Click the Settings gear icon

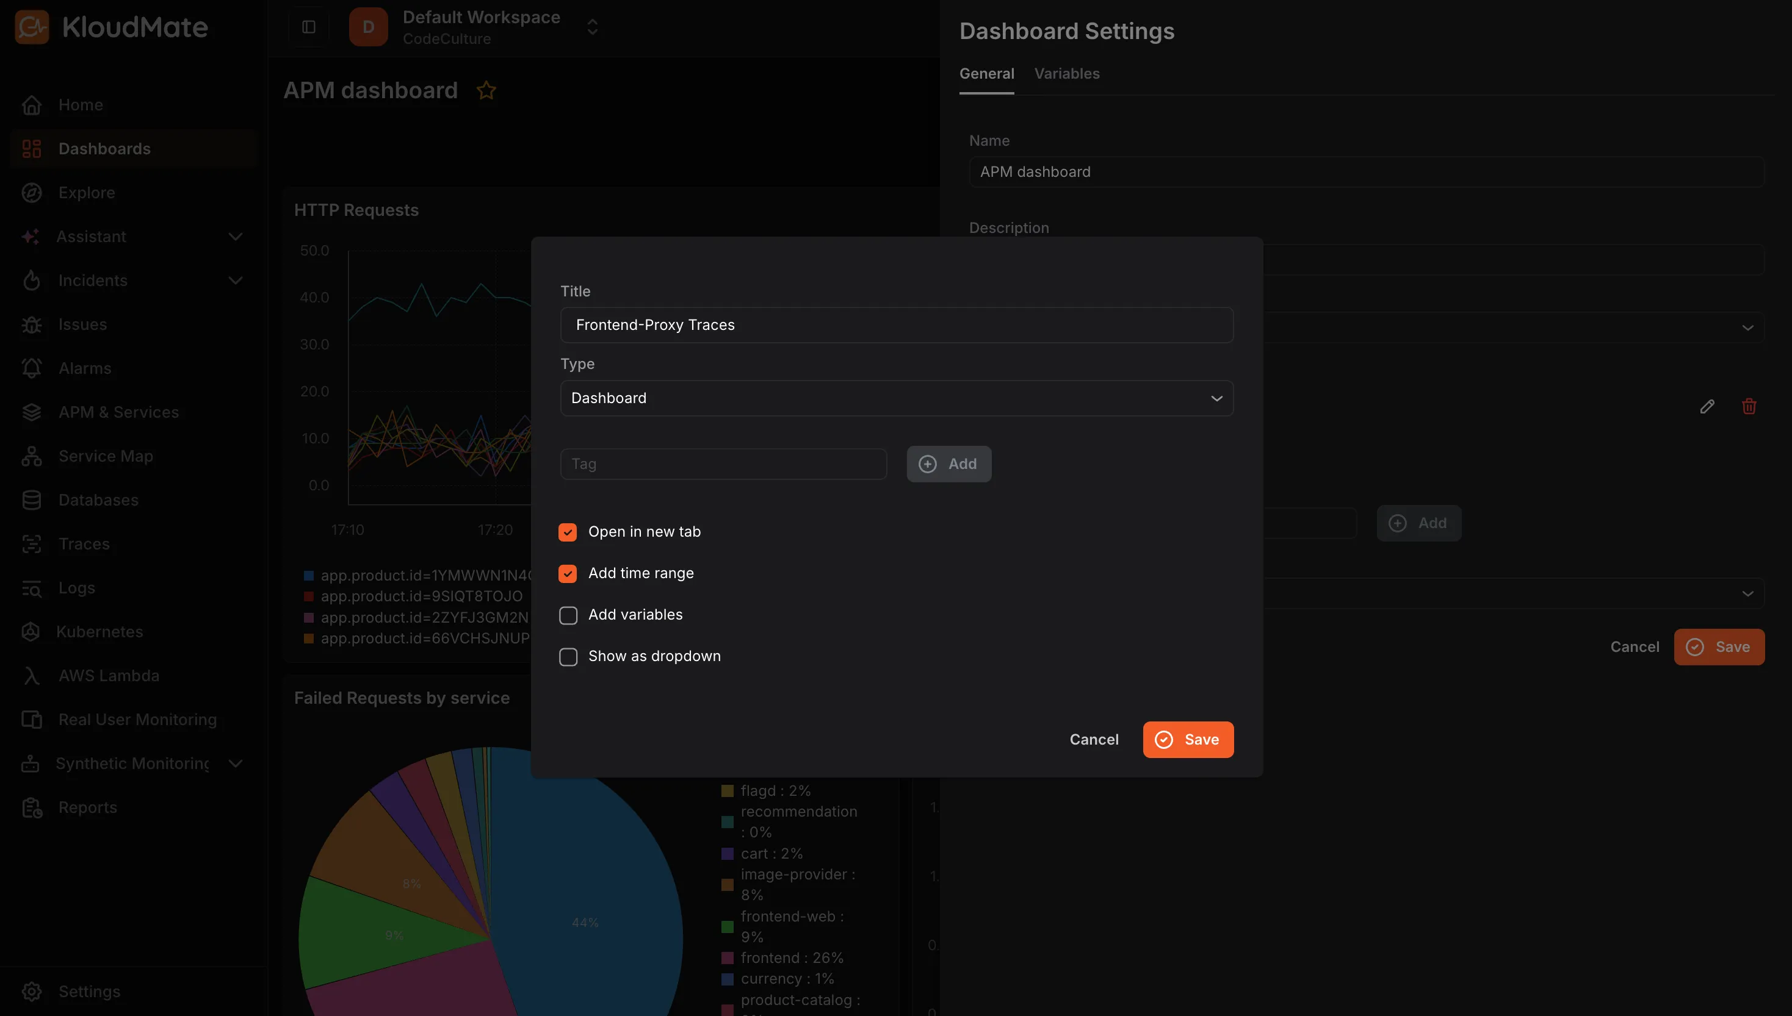tap(31, 992)
